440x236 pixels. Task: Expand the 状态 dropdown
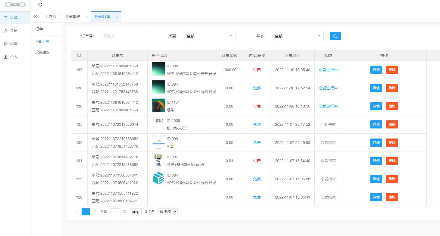pyautogui.click(x=298, y=36)
